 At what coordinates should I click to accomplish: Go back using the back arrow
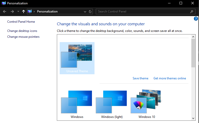pos(5,11)
